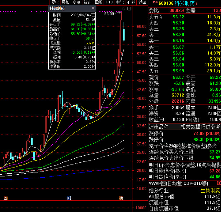Image resolution: width=221 pixels, height=212 pixels.
Task: Click the red info 'i' beside 科兴制药
Action: point(196,3)
